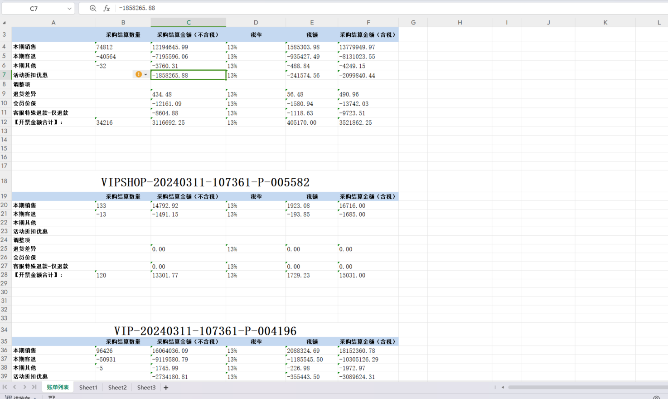Select the 账单列表 sheet tab

tap(58, 388)
